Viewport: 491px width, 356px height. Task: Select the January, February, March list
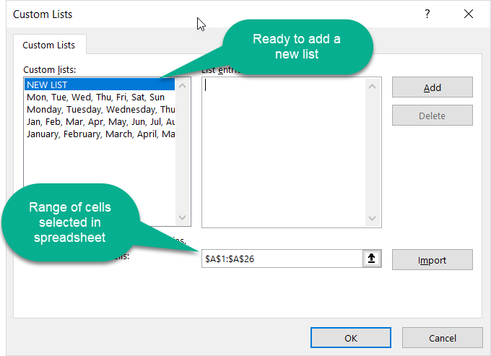click(100, 134)
